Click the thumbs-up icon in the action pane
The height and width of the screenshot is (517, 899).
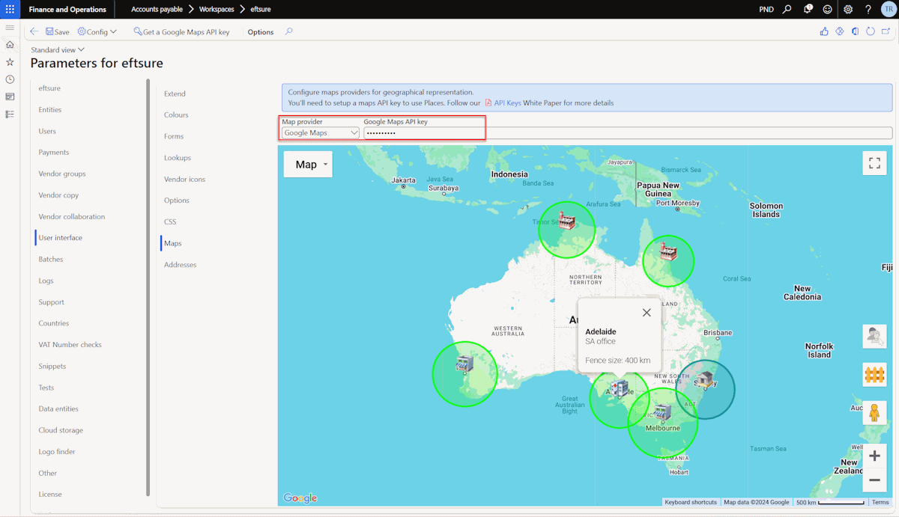point(824,31)
